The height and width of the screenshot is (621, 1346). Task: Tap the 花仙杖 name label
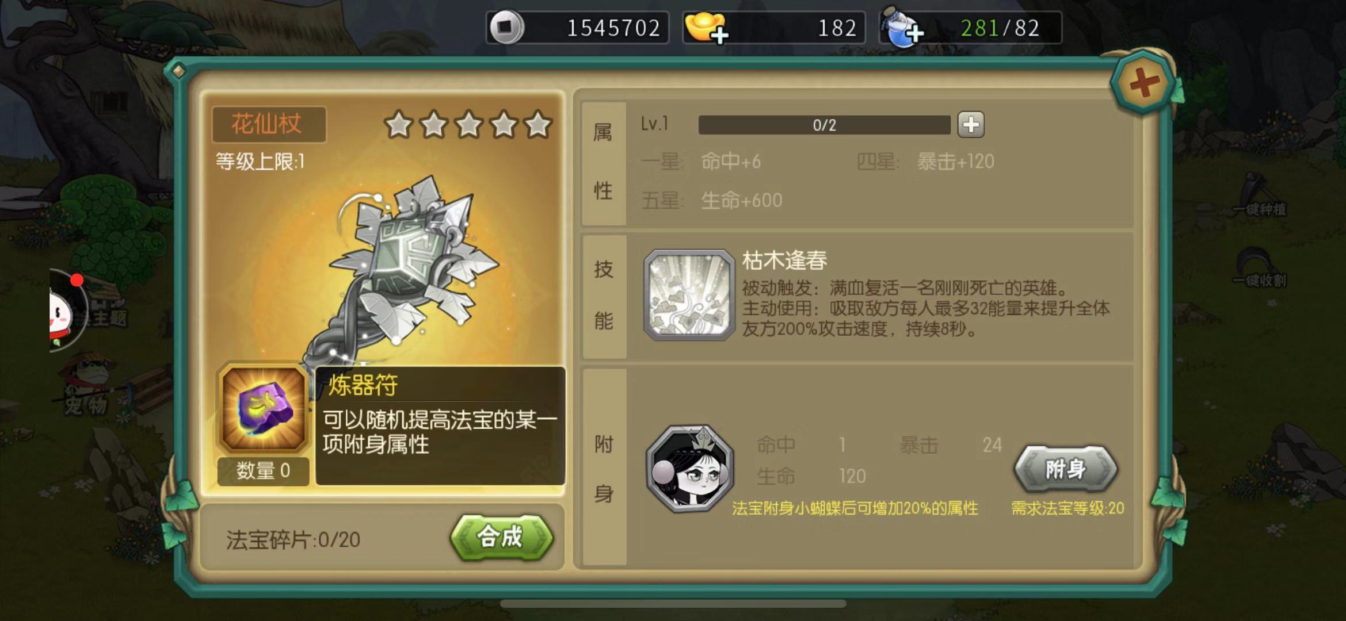269,124
